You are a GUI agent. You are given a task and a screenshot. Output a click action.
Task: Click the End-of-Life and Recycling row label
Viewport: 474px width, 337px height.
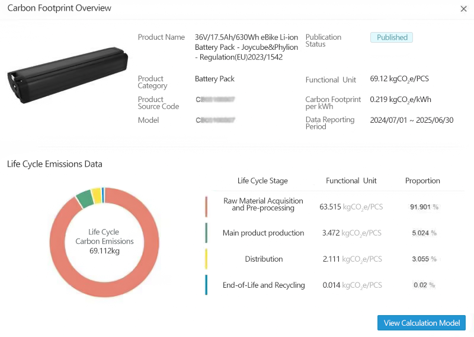264,285
